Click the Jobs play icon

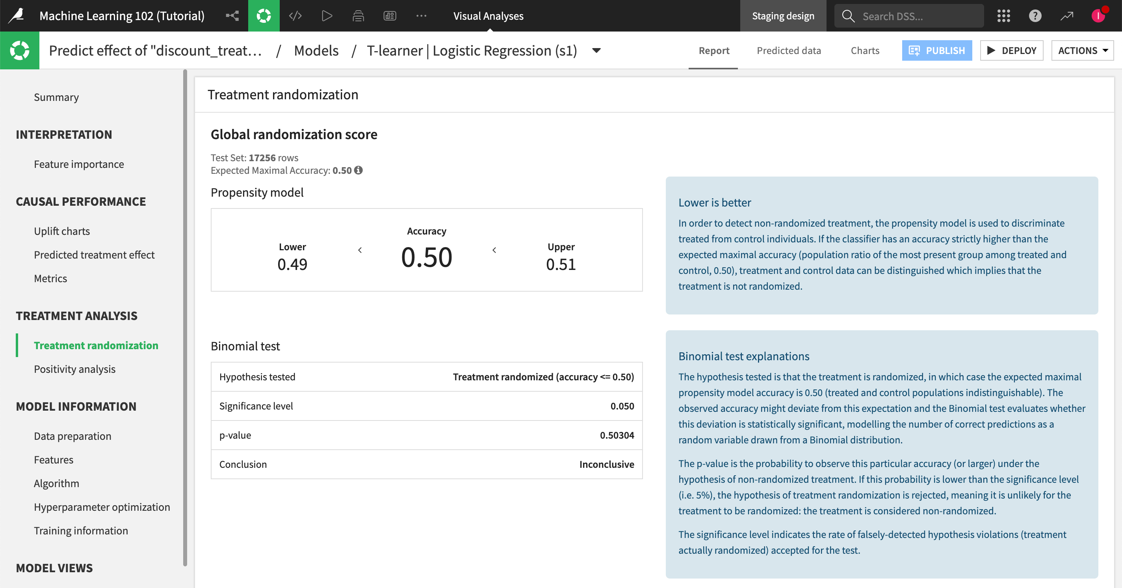(x=327, y=16)
